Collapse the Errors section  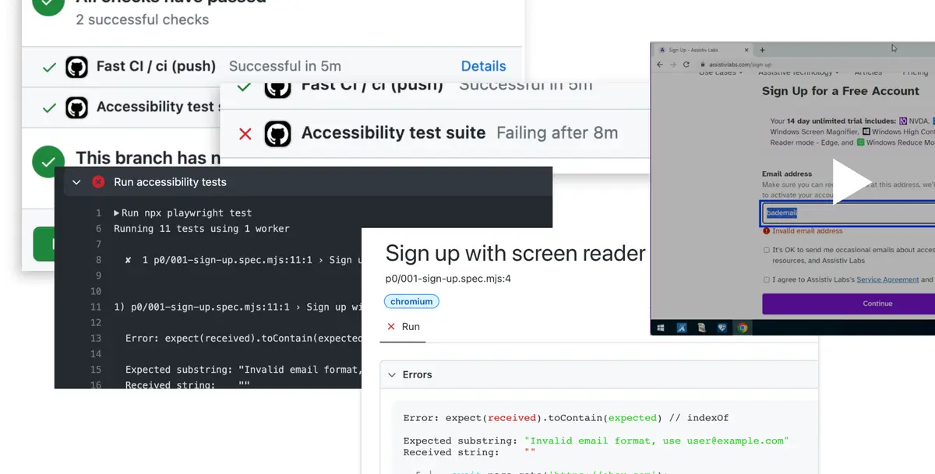click(390, 375)
